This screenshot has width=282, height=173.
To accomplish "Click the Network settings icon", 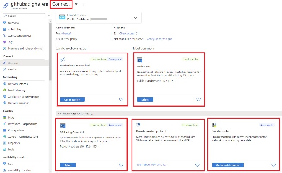I will point(5,84).
